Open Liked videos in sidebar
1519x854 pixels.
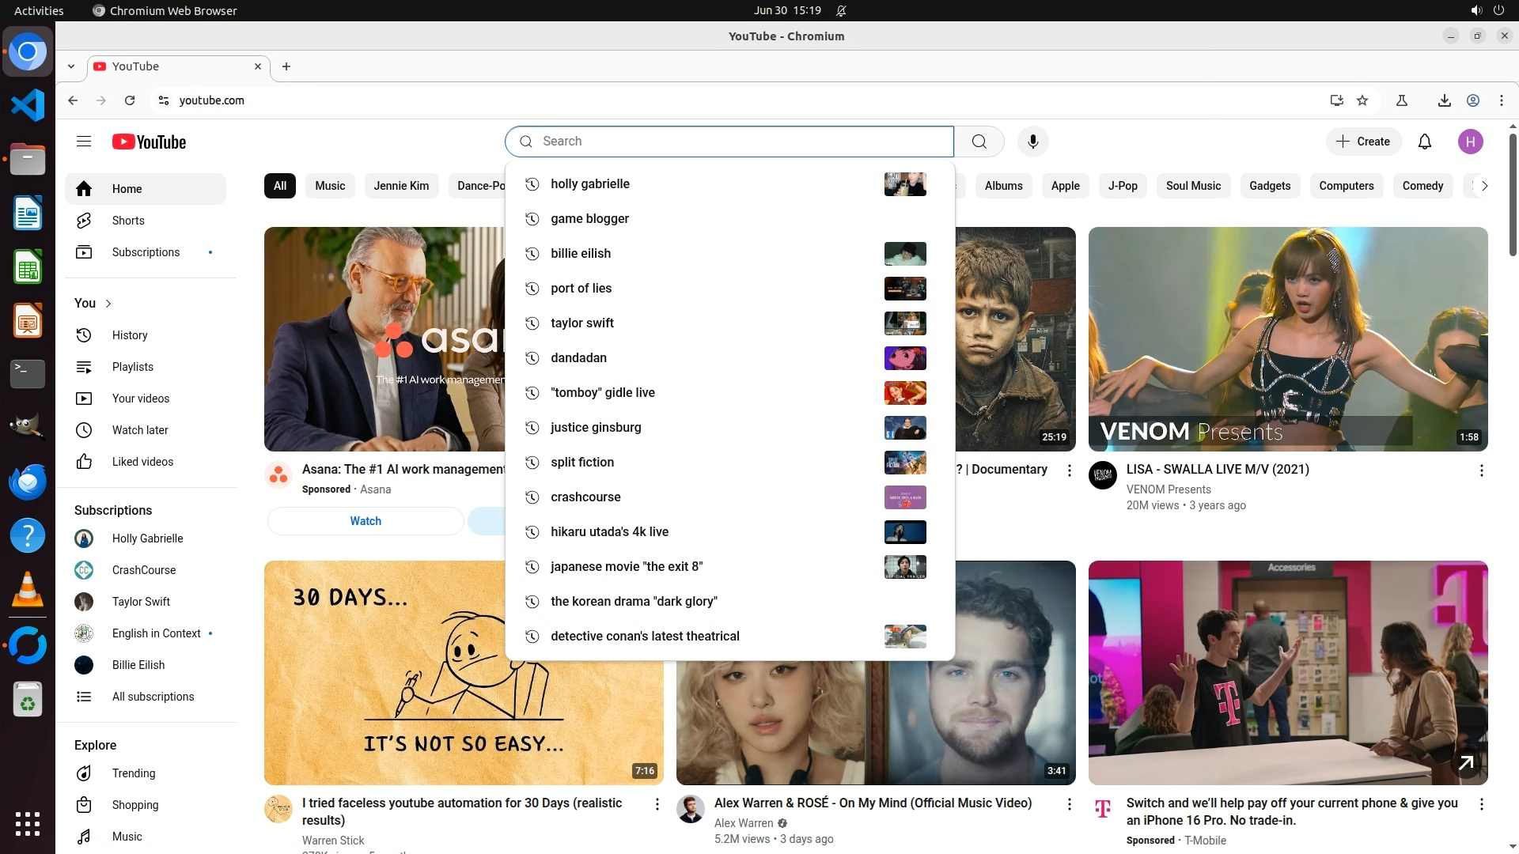tap(142, 462)
